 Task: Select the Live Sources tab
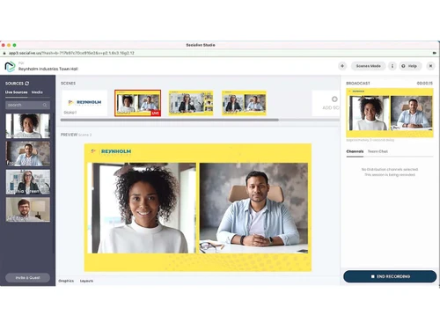(17, 92)
